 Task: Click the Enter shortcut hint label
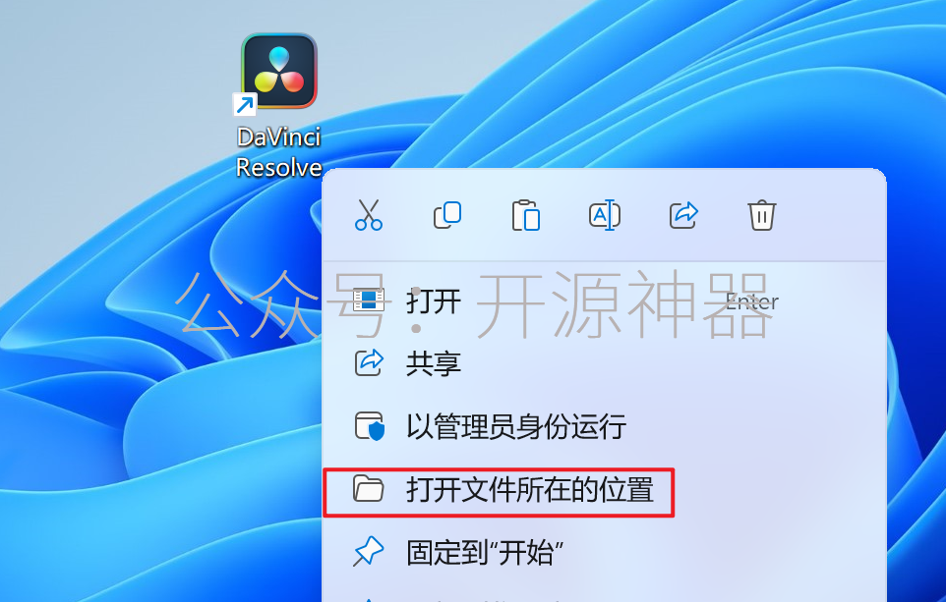pos(751,301)
